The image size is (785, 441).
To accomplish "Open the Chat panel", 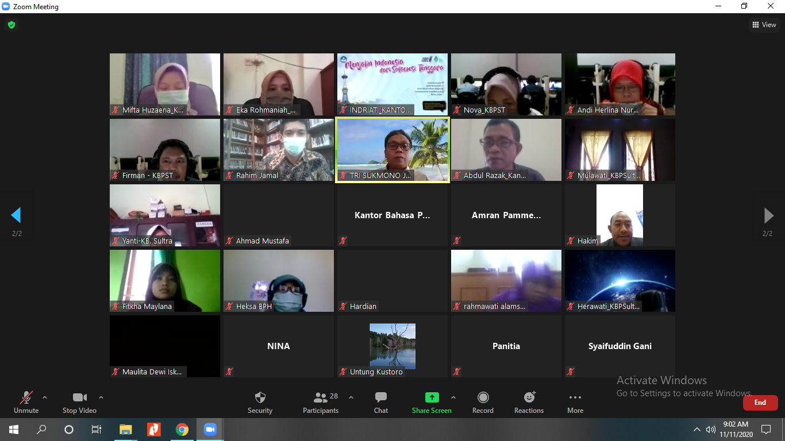I will click(x=380, y=402).
